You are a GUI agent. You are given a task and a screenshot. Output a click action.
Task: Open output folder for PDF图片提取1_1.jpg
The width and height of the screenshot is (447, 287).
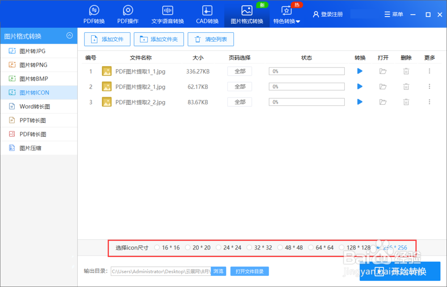coord(383,71)
